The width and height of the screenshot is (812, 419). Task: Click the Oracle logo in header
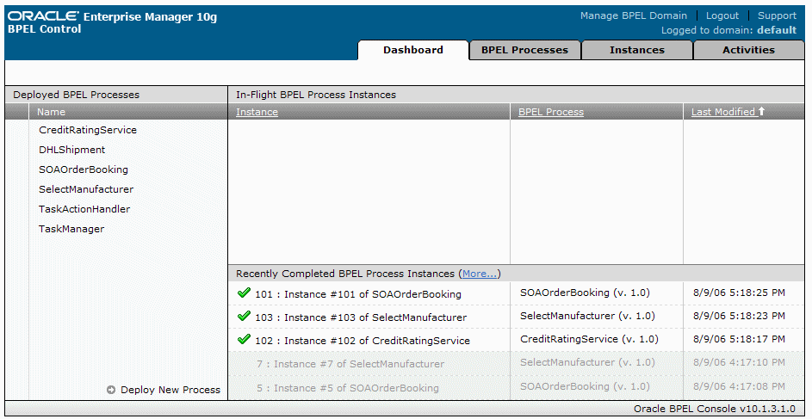coord(44,16)
